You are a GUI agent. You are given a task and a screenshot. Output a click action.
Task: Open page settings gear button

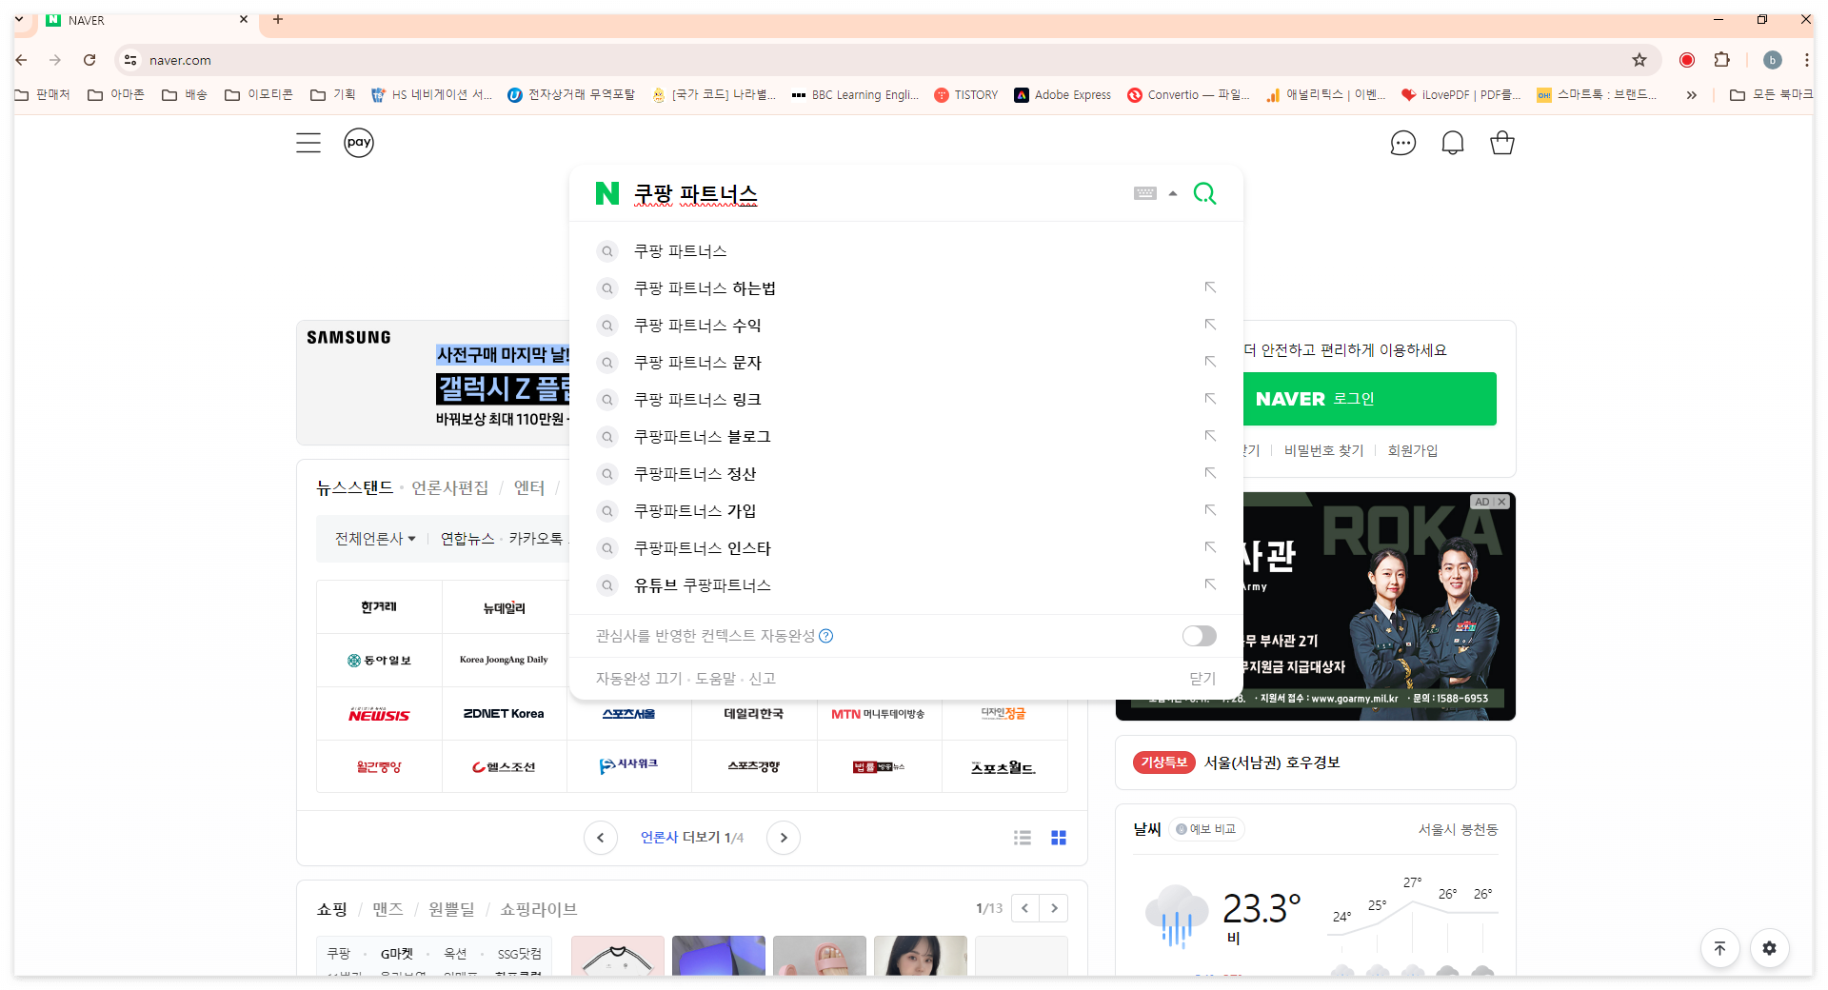pyautogui.click(x=1769, y=948)
